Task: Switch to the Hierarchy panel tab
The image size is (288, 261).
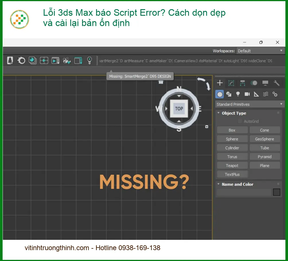Action: (242, 83)
